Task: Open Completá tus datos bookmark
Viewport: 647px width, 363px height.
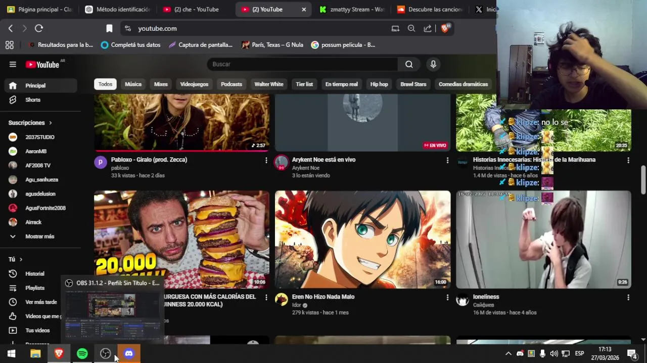Action: coord(131,45)
